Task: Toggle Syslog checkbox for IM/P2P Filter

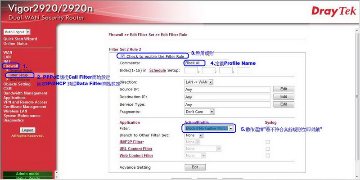Action: [267, 142]
